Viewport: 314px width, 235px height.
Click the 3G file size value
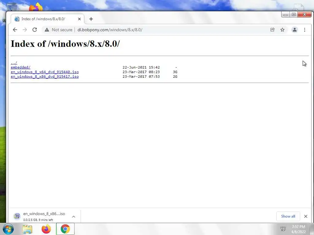pos(175,72)
